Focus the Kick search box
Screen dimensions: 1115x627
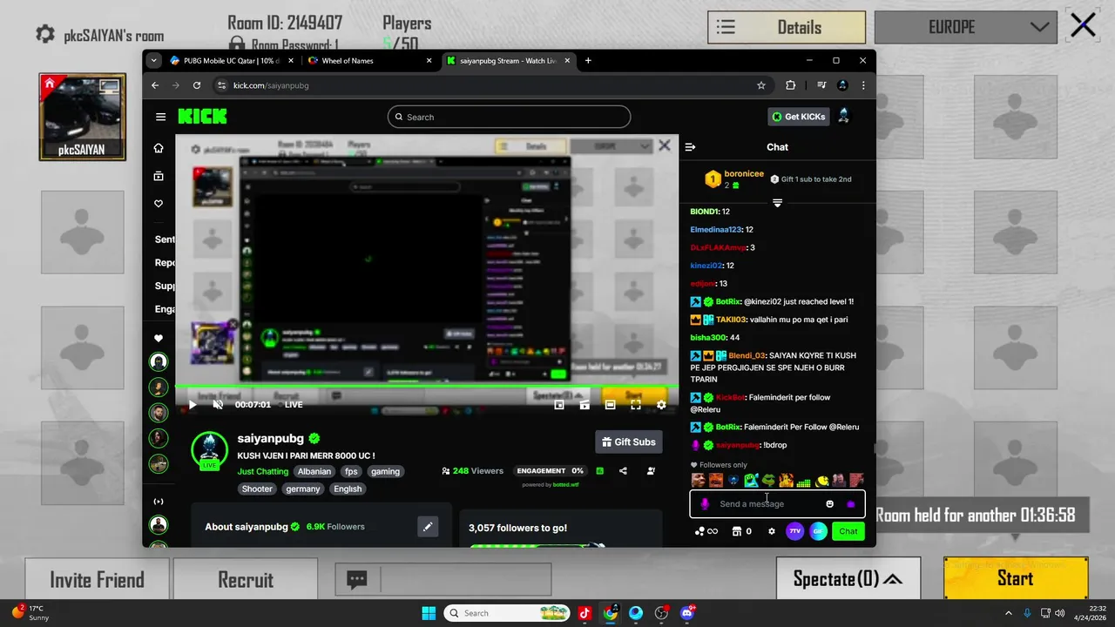pos(509,117)
